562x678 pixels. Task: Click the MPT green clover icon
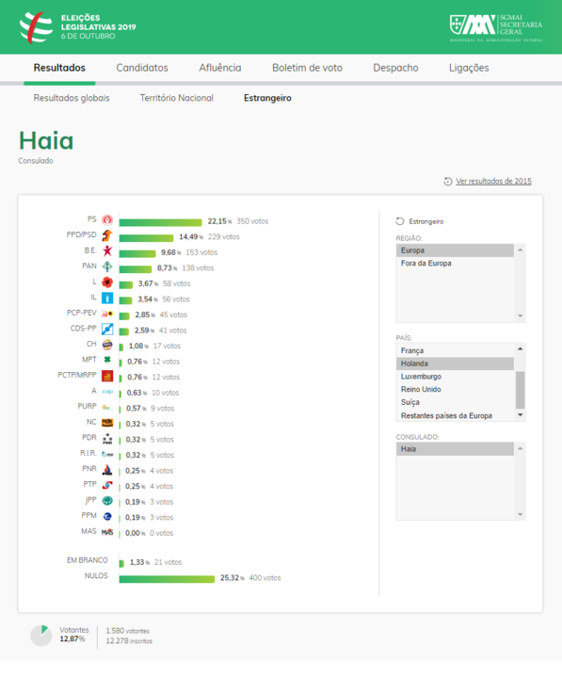pos(107,360)
